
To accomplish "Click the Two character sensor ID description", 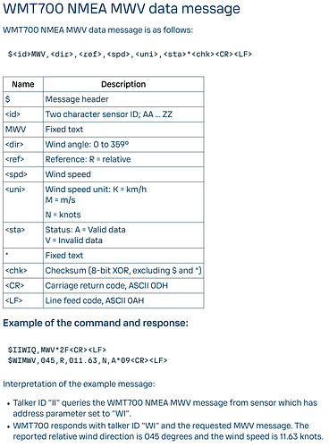I will click(109, 114).
